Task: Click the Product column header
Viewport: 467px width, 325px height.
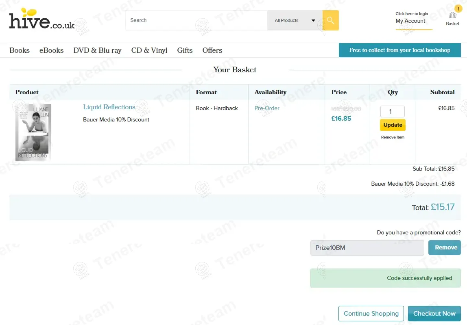Action: (x=27, y=92)
